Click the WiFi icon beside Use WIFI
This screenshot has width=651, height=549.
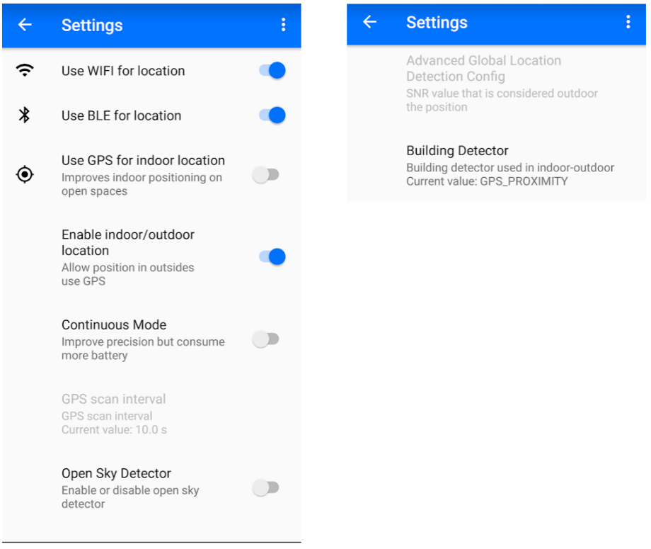coord(25,70)
